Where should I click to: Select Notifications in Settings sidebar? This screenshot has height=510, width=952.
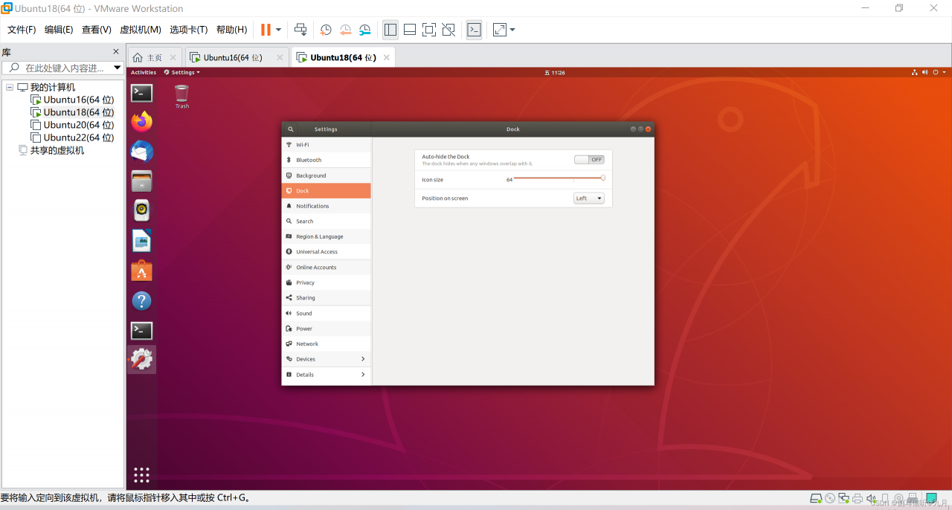click(x=326, y=206)
